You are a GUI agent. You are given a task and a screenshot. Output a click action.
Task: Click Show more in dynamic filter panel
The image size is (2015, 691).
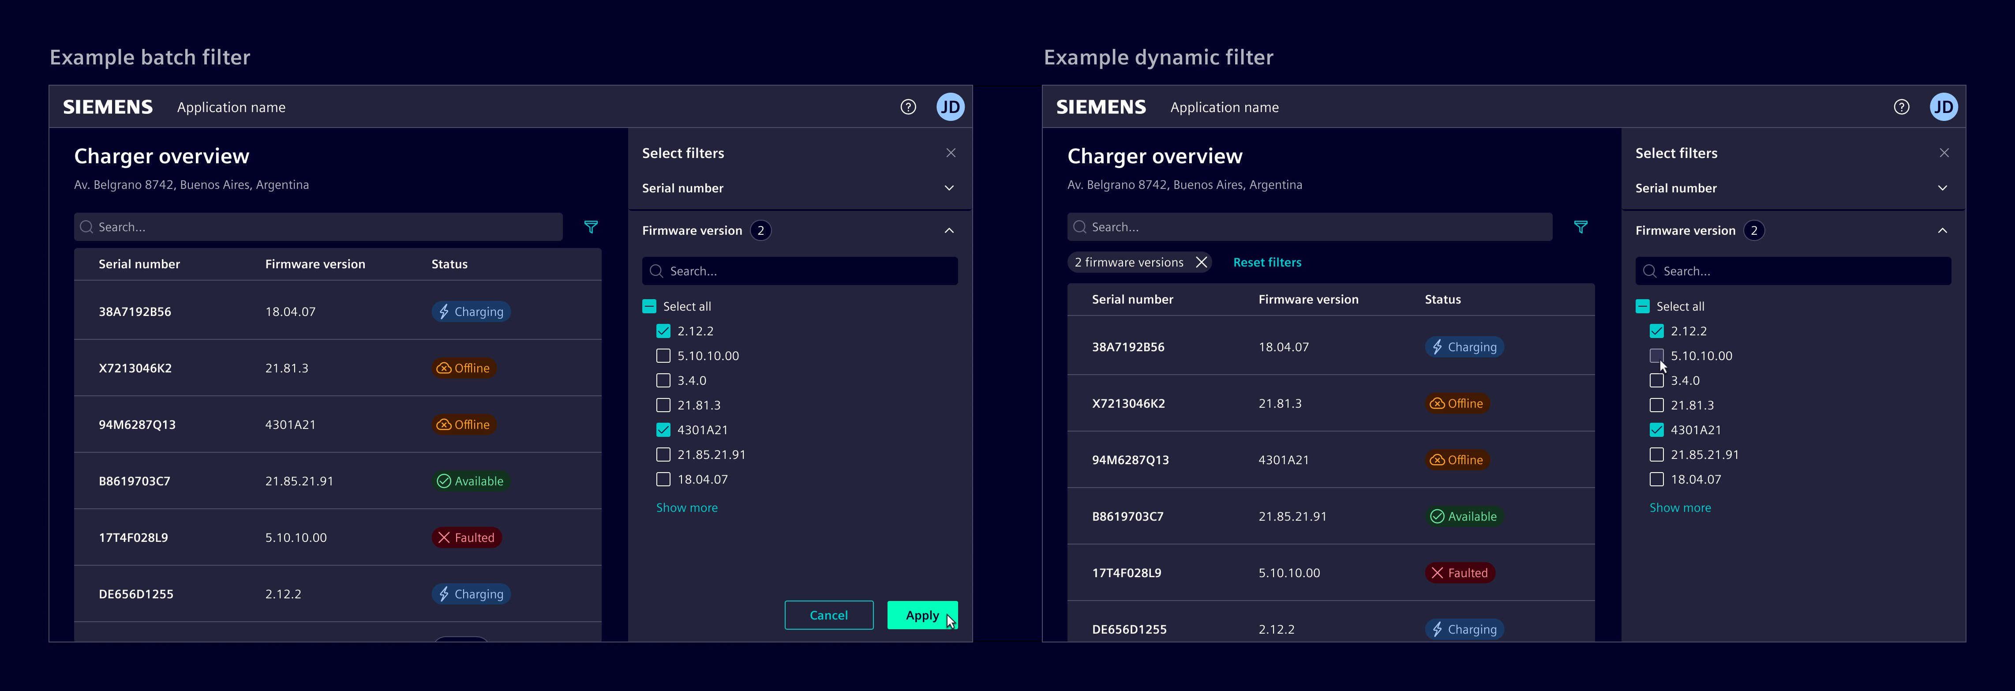click(1680, 508)
